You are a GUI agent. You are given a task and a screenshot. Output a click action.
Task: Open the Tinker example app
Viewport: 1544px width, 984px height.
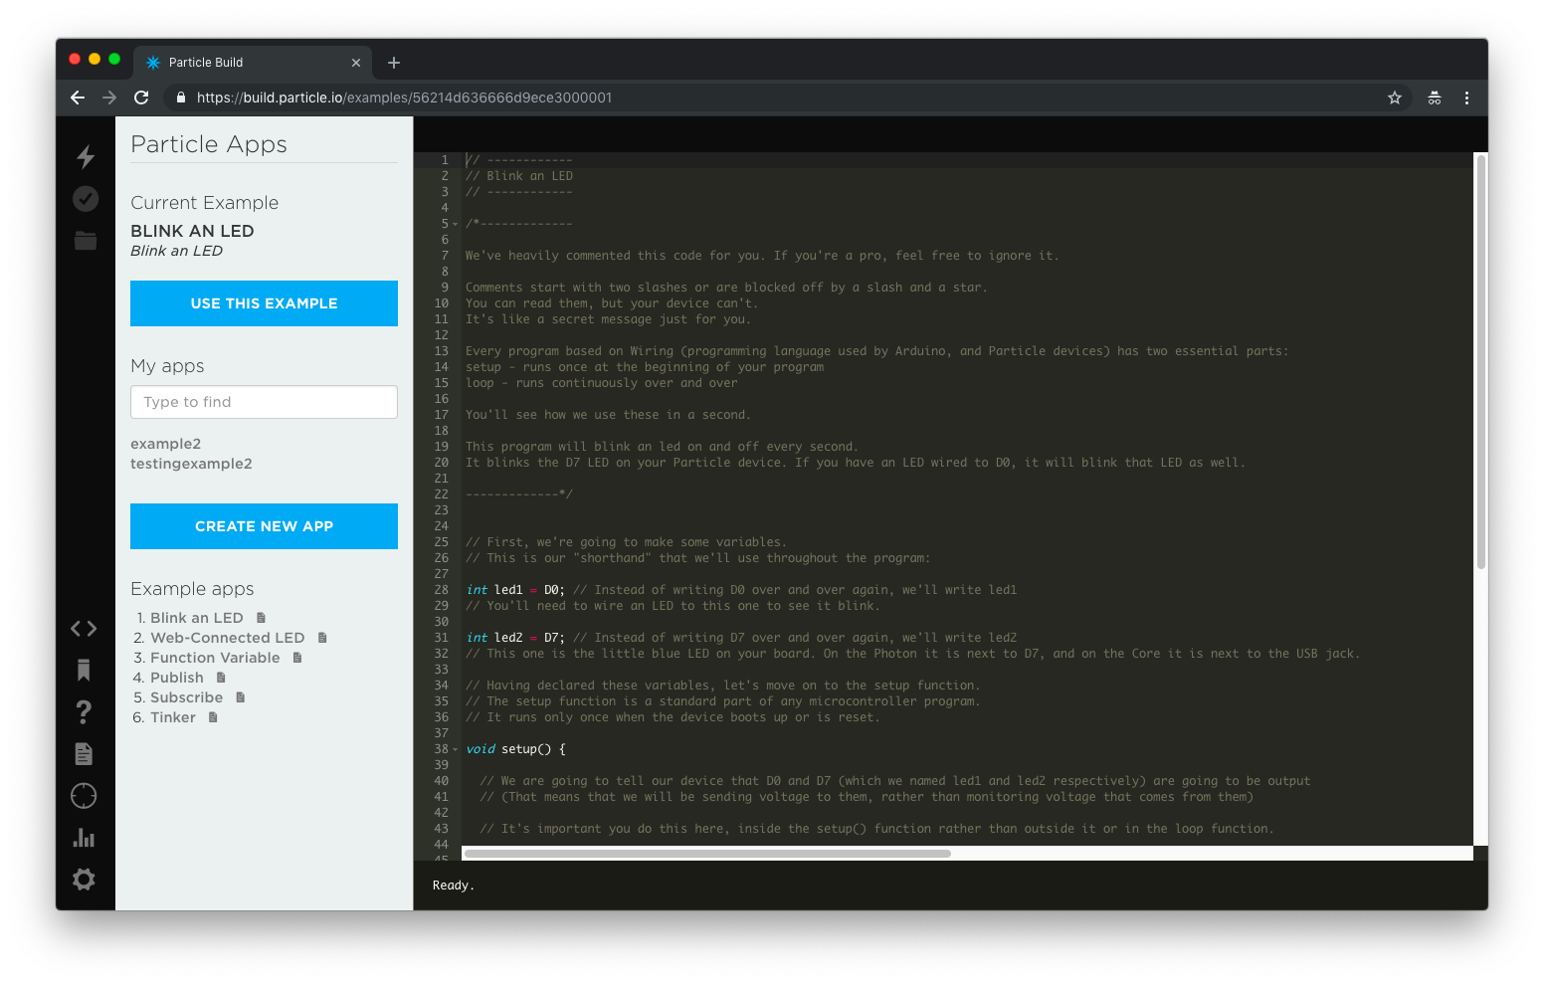172,717
